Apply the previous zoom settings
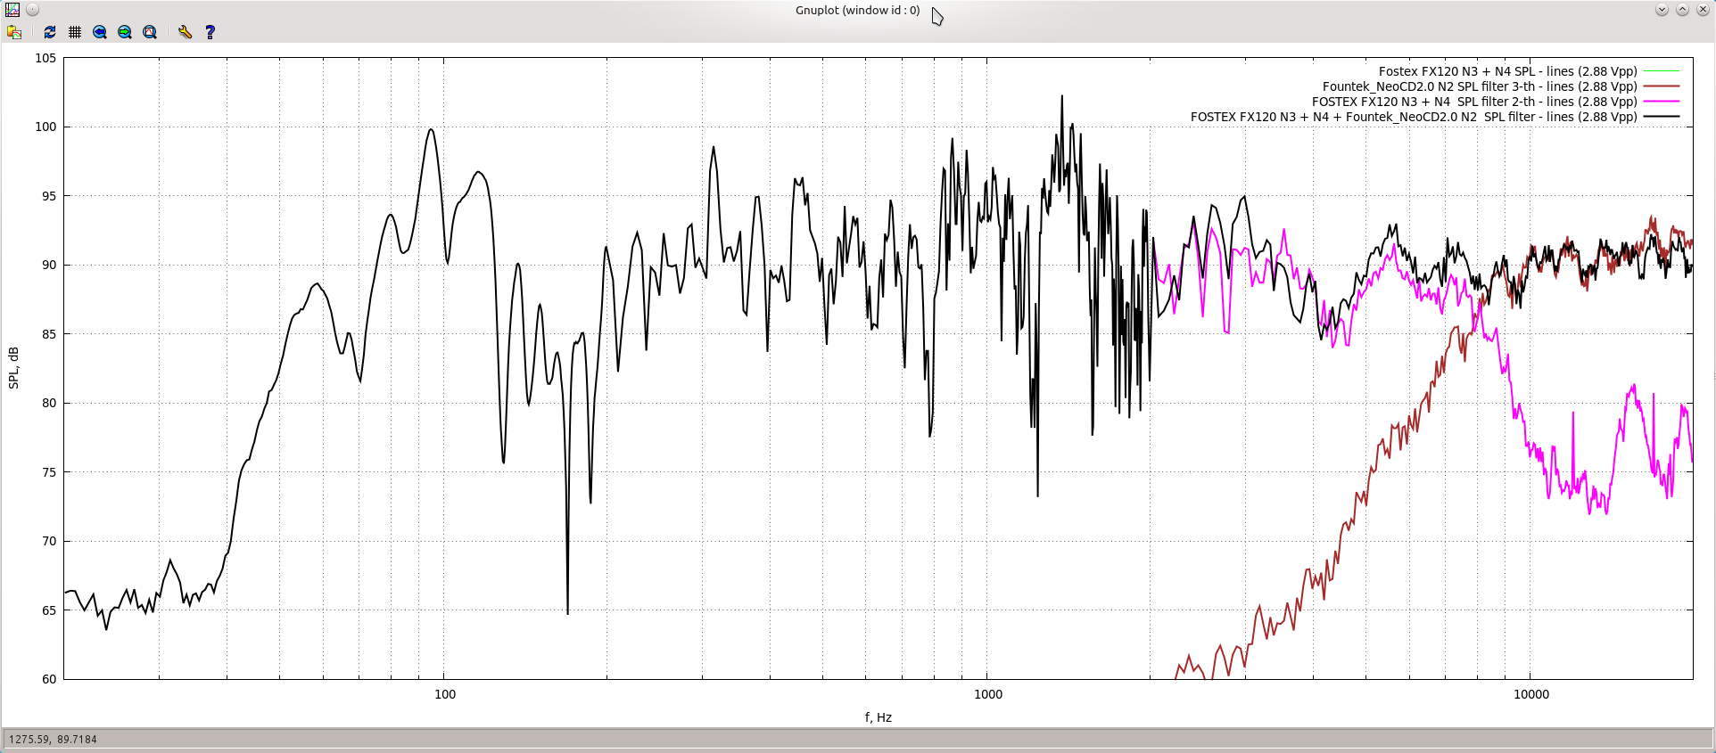 100,32
